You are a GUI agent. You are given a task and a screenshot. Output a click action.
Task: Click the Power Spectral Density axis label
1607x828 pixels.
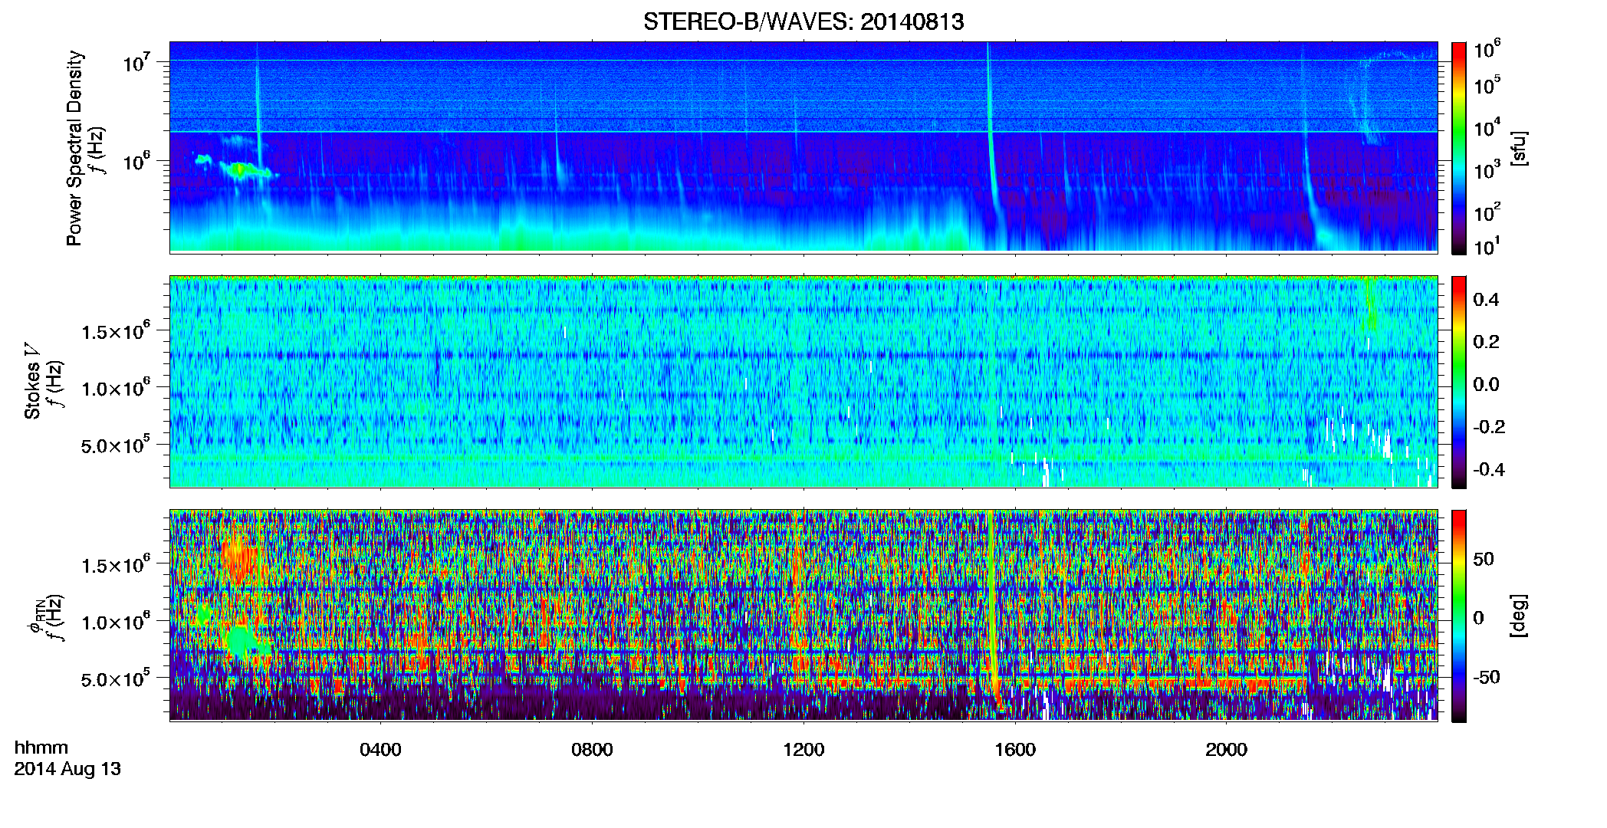pyautogui.click(x=74, y=148)
